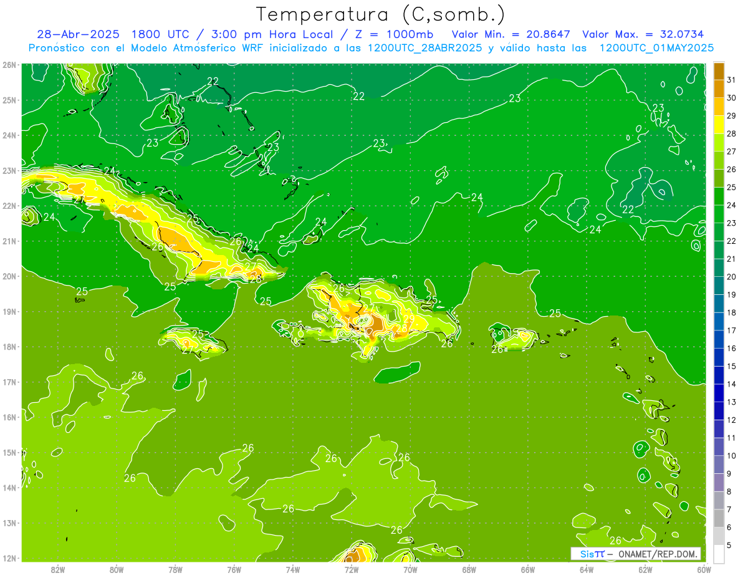
Task: Click the '66W' longitude axis label
Action: (528, 569)
